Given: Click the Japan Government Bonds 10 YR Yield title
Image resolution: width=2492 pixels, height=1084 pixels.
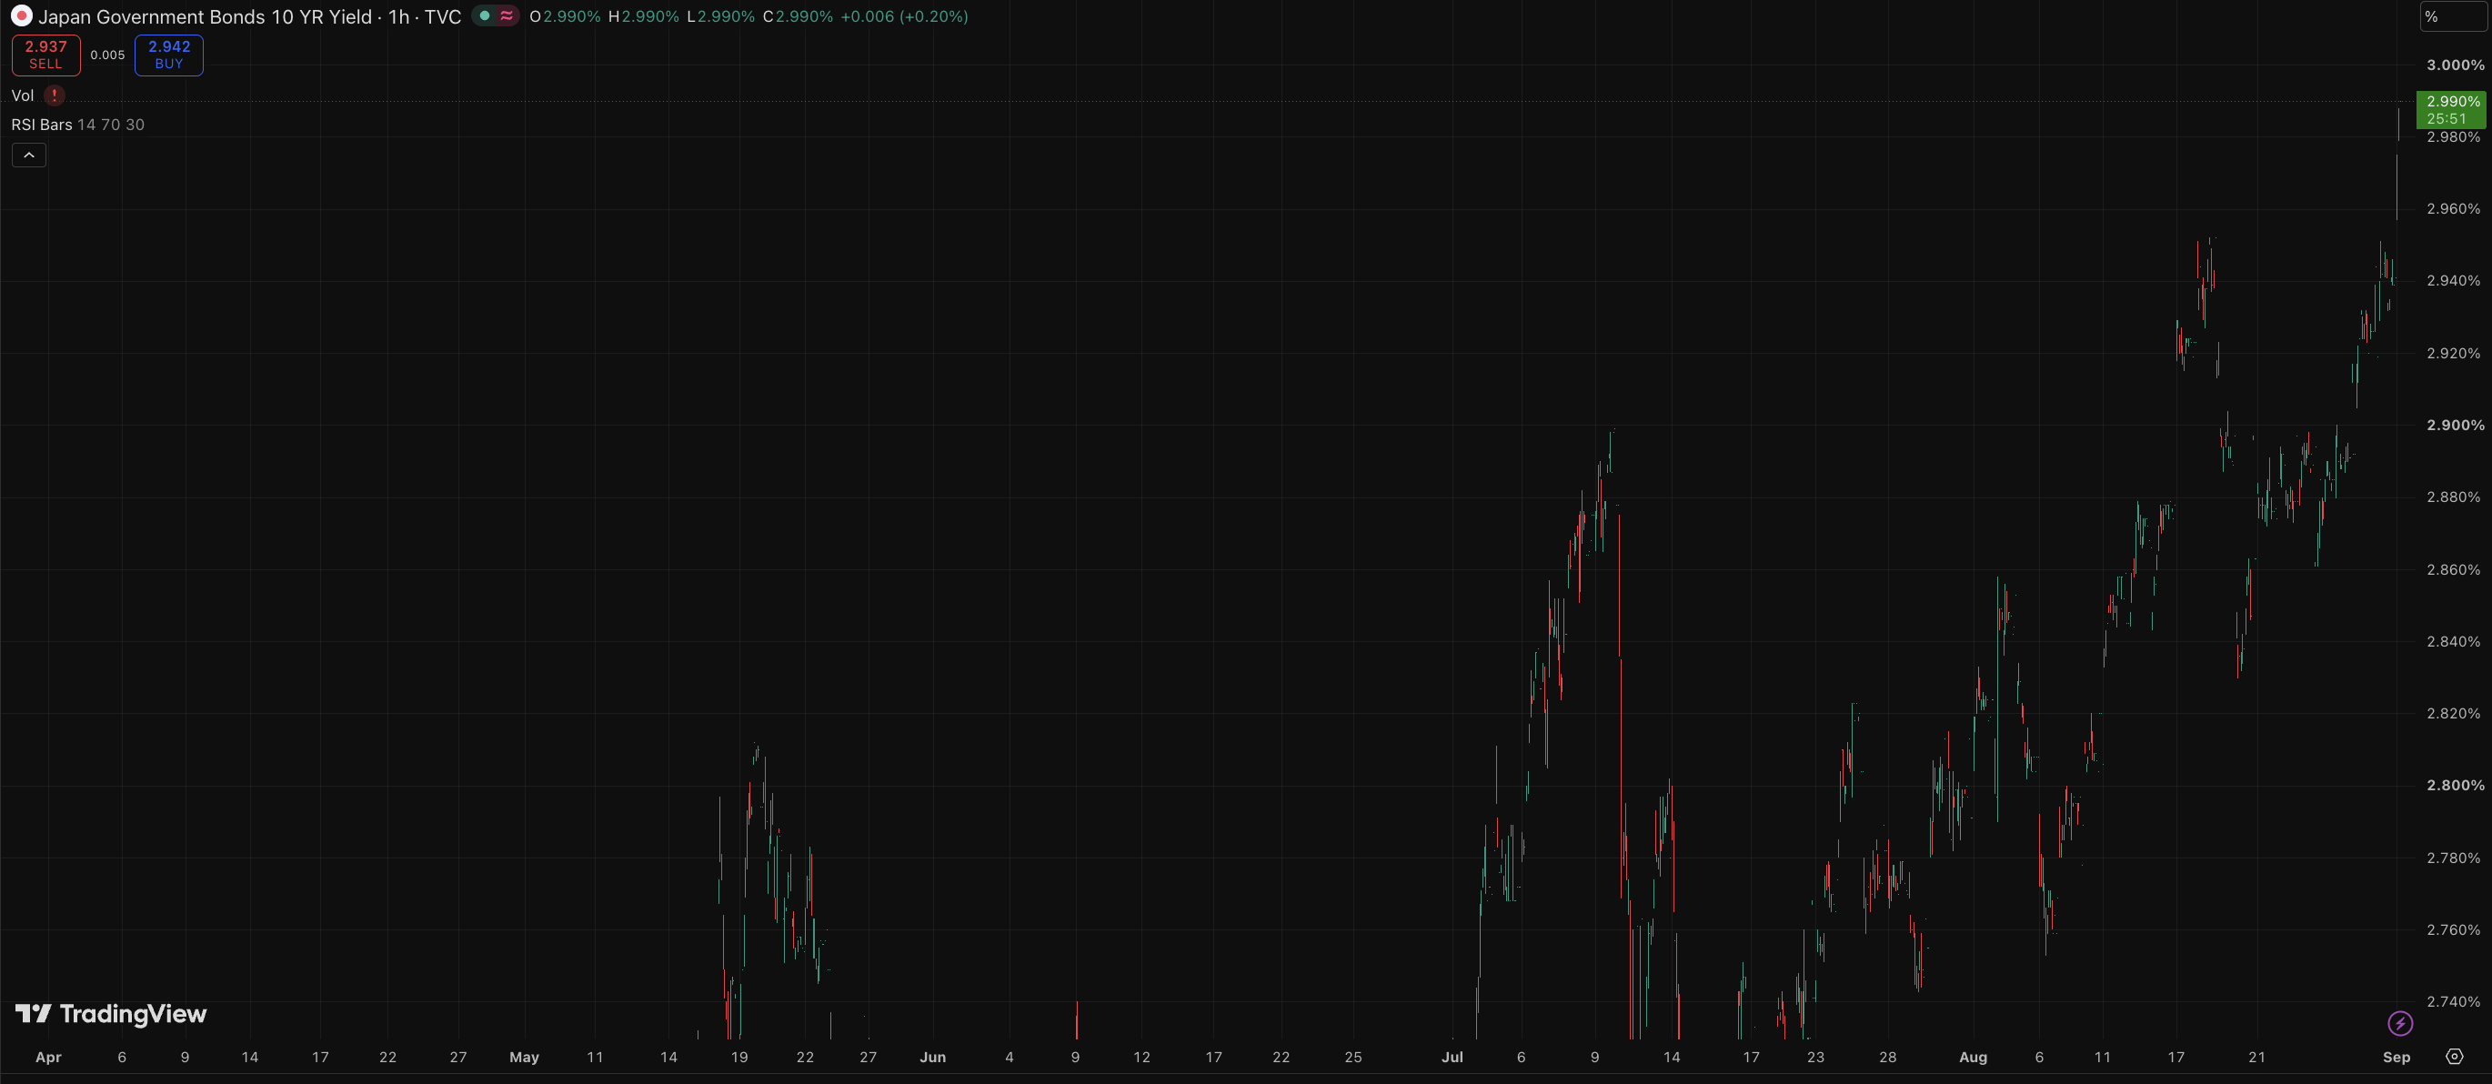Looking at the screenshot, I should pos(205,16).
